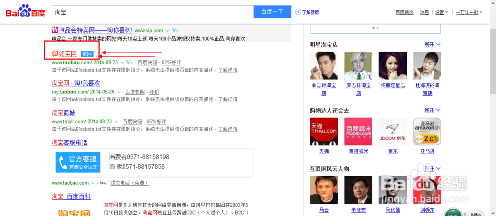Viewport: 496px width, 216px height.
Task: Click 了解详情 under www.taobao.com result
Action: pos(228,70)
